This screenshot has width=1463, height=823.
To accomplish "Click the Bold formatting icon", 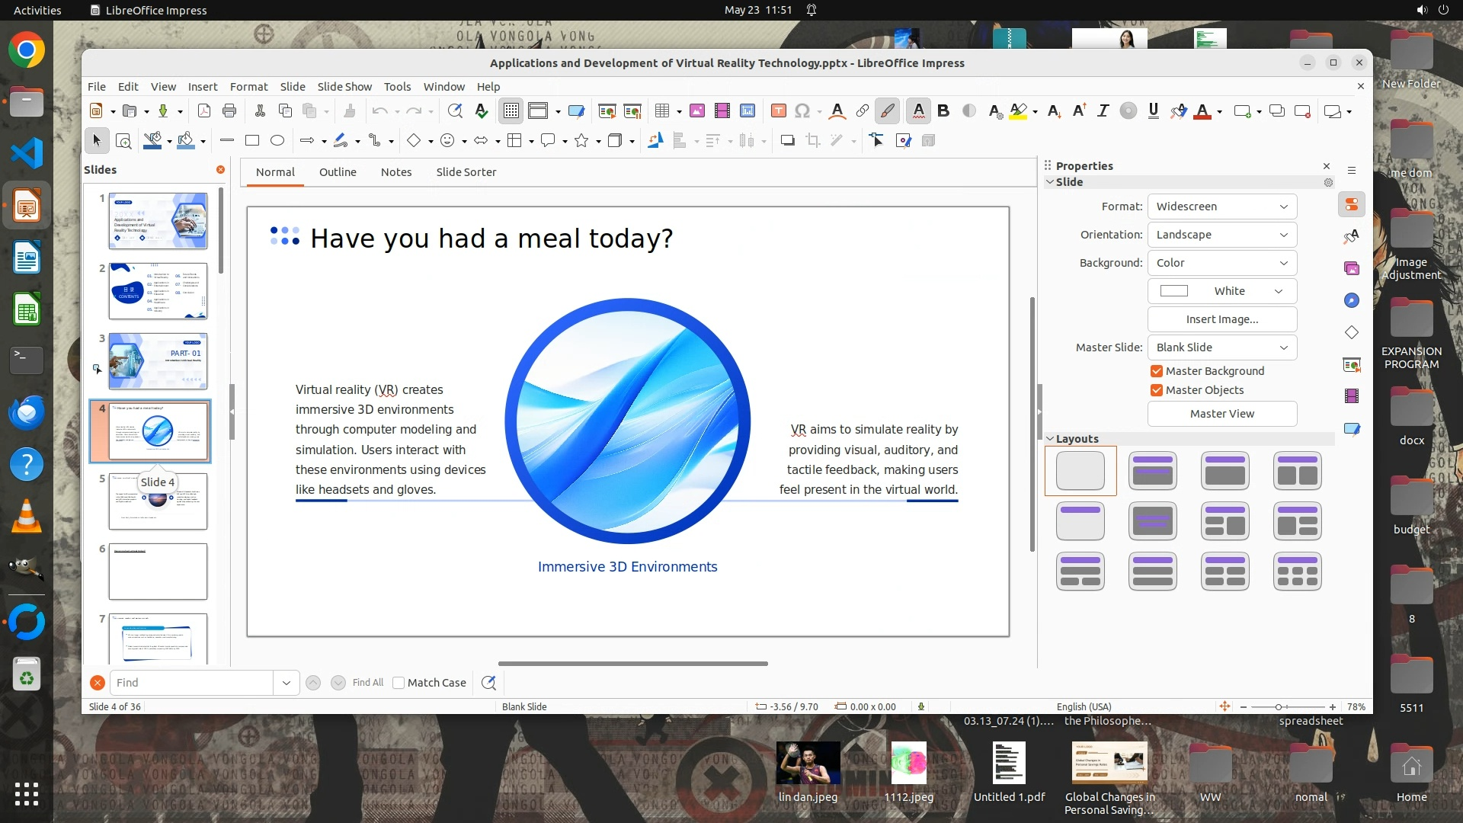I will click(x=943, y=111).
